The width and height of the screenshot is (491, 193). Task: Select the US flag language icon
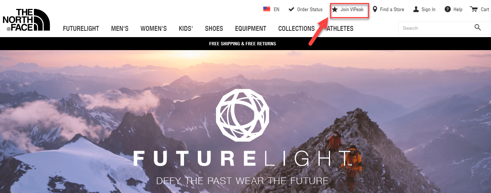coord(267,9)
